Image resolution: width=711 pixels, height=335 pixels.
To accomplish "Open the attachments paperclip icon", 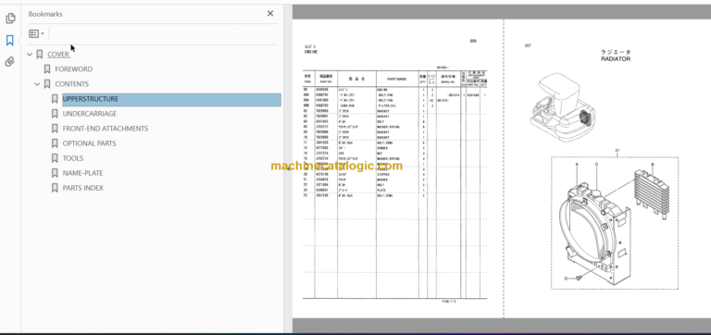I will [x=10, y=62].
